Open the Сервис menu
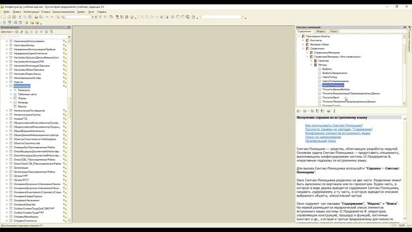The width and height of the screenshot is (412, 232). 81,12
